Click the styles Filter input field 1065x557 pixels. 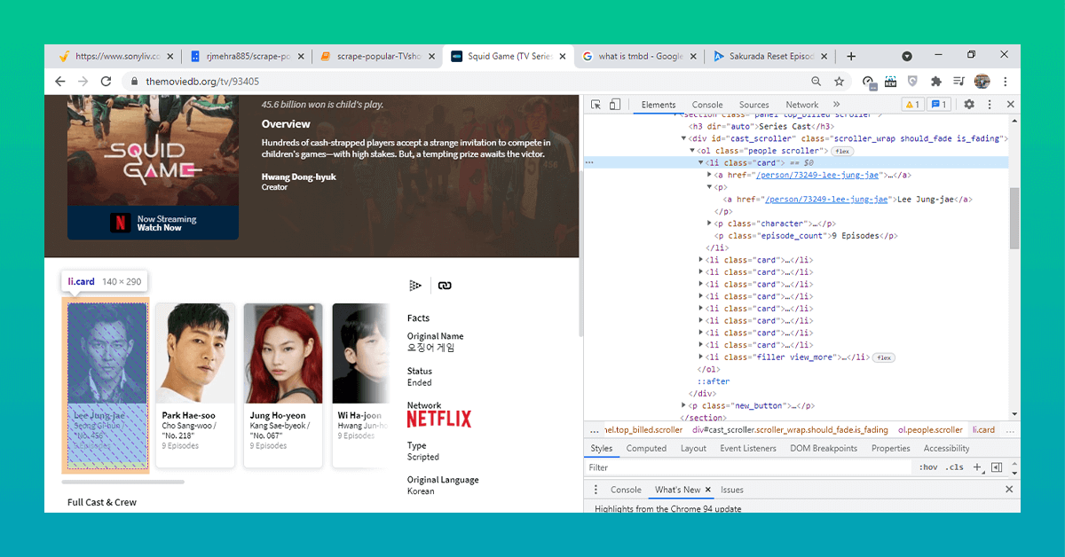click(750, 467)
